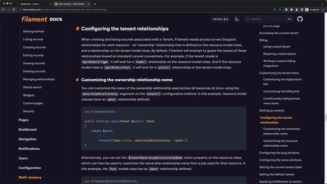
Task: Open a new browser tab
Action: click(x=95, y=4)
